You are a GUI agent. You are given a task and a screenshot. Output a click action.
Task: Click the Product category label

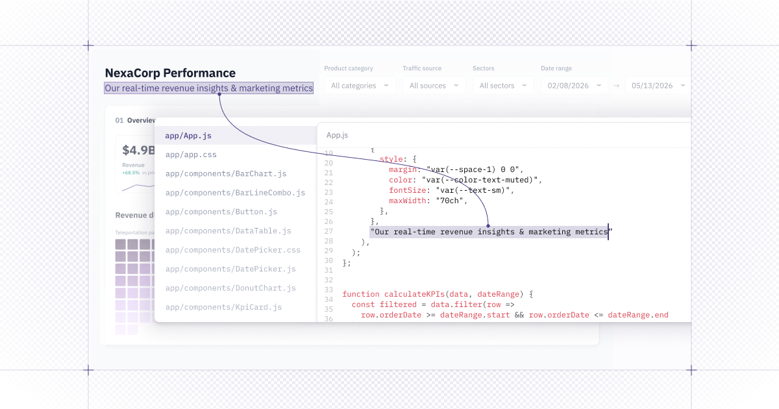tap(349, 68)
